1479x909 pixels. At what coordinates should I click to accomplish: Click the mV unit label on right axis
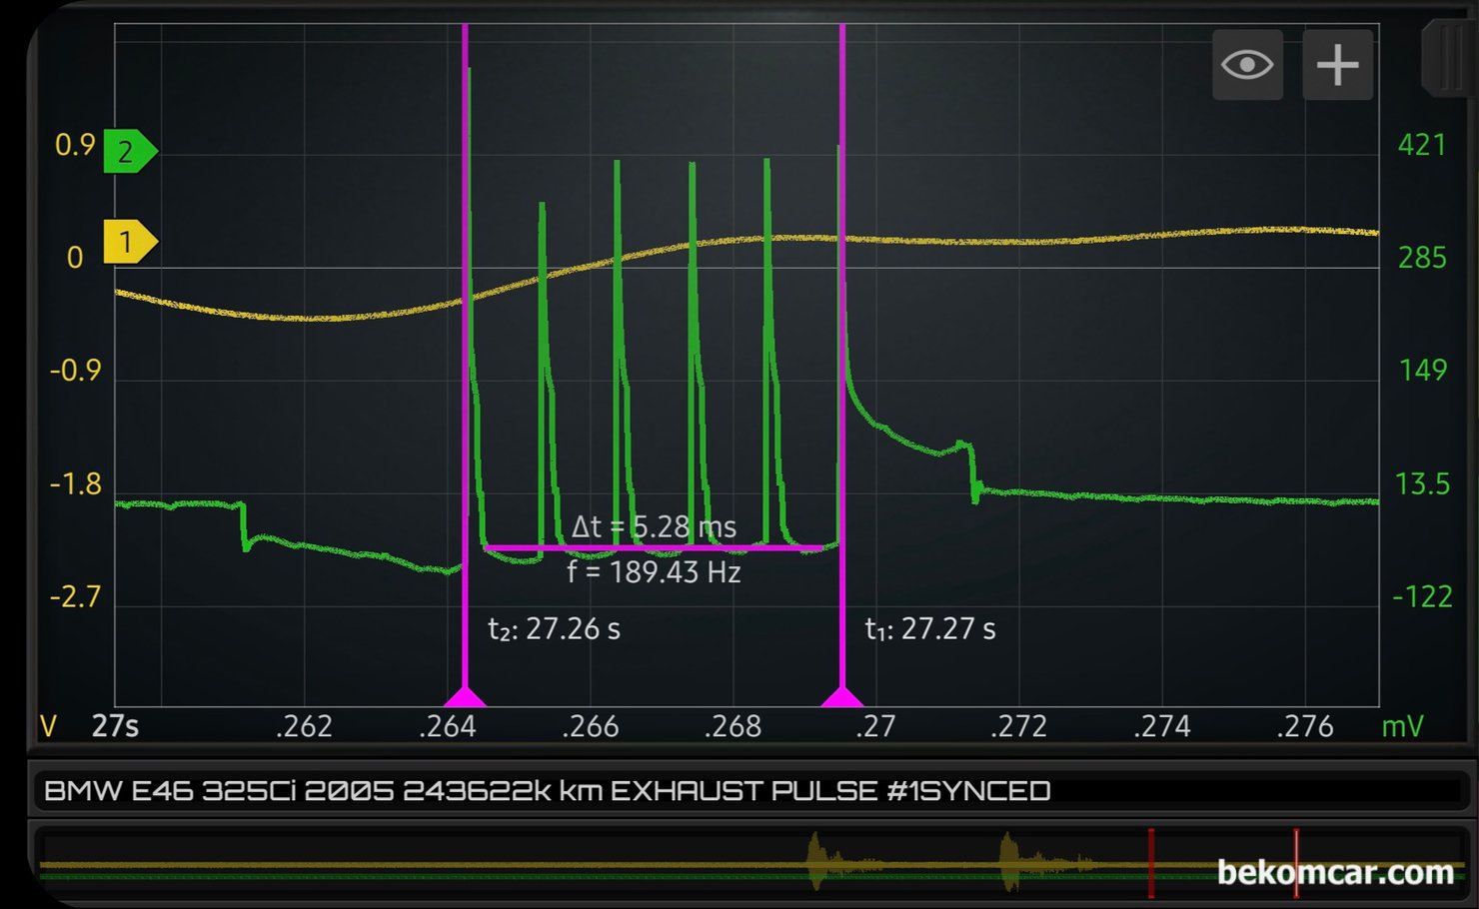(1401, 726)
